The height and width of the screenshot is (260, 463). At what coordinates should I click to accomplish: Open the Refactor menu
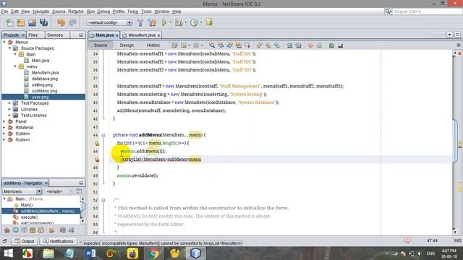click(x=76, y=12)
